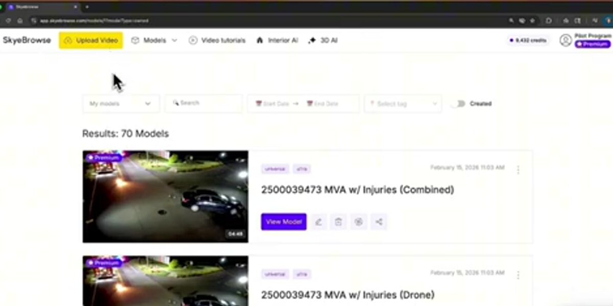Image resolution: width=613 pixels, height=306 pixels.
Task: Expand the Models menu chevron
Action: click(x=174, y=40)
